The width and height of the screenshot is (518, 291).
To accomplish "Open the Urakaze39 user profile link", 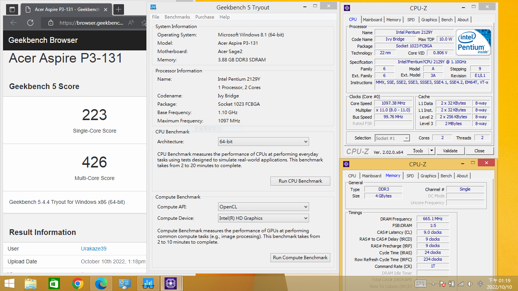I will (x=94, y=249).
